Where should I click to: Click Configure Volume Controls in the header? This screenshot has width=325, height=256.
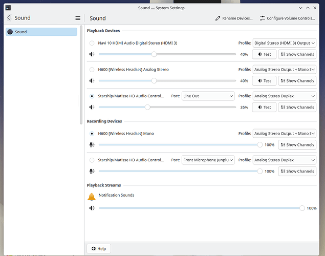287,18
